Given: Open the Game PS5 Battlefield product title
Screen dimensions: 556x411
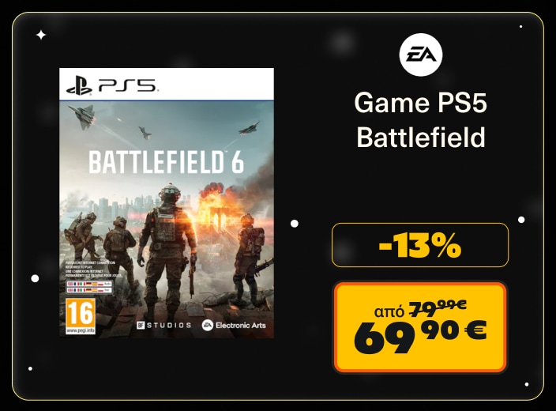Looking at the screenshot, I should (x=420, y=120).
